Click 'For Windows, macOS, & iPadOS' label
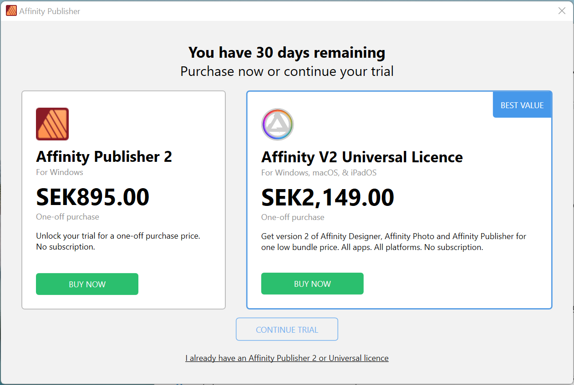The height and width of the screenshot is (385, 574). pos(319,173)
